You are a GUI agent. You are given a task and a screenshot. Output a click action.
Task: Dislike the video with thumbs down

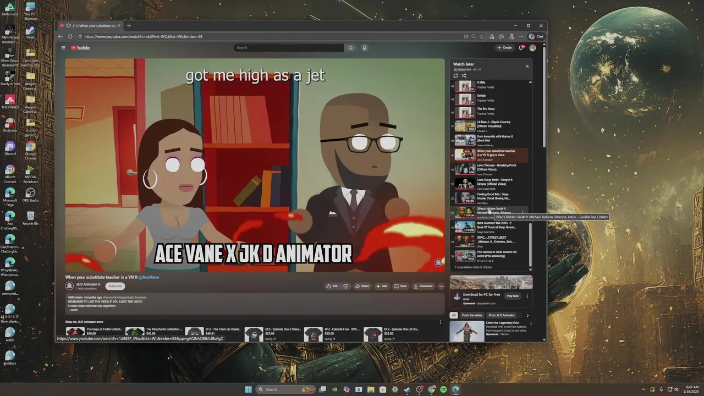[345, 286]
